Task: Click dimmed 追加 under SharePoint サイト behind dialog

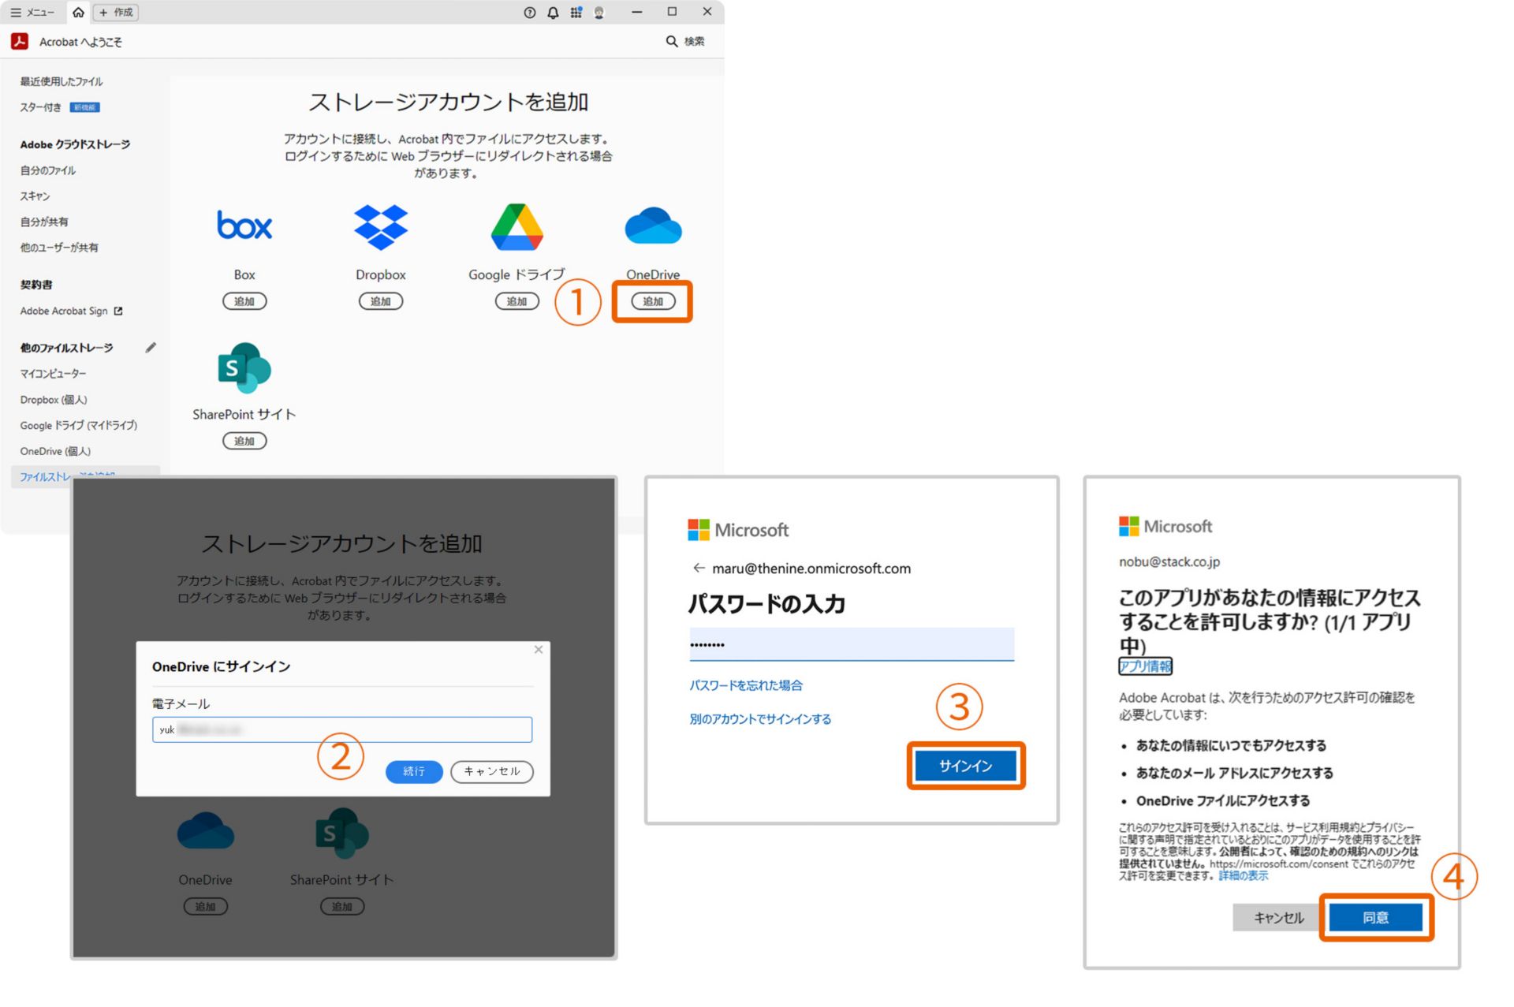Action: click(x=342, y=907)
